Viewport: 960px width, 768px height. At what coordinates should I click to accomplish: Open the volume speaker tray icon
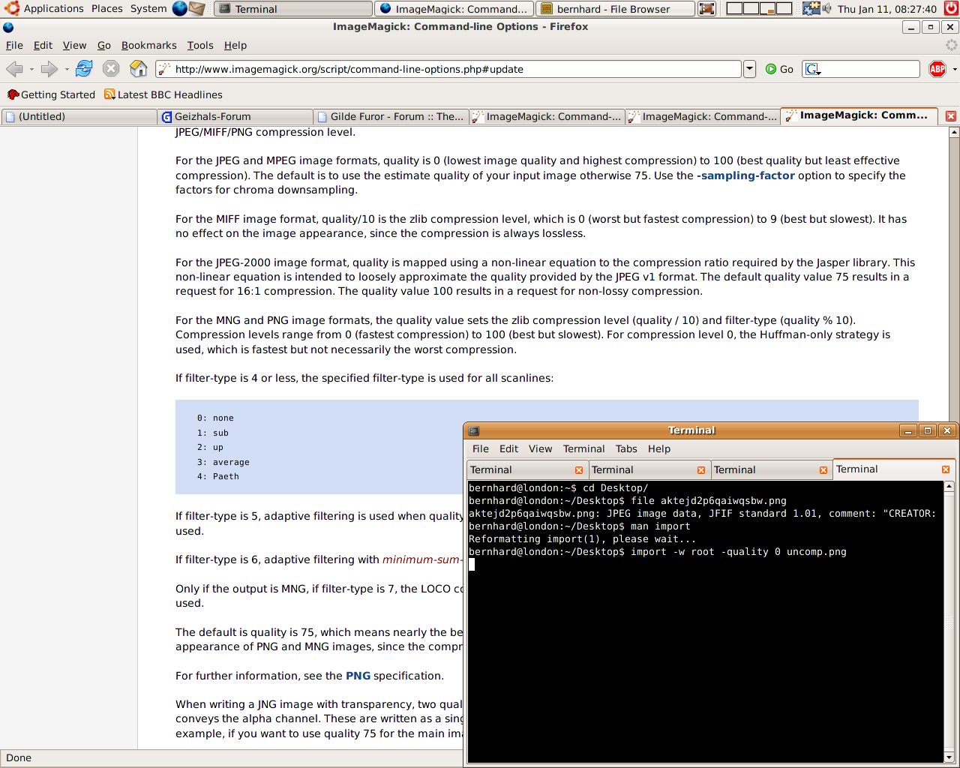click(x=826, y=8)
